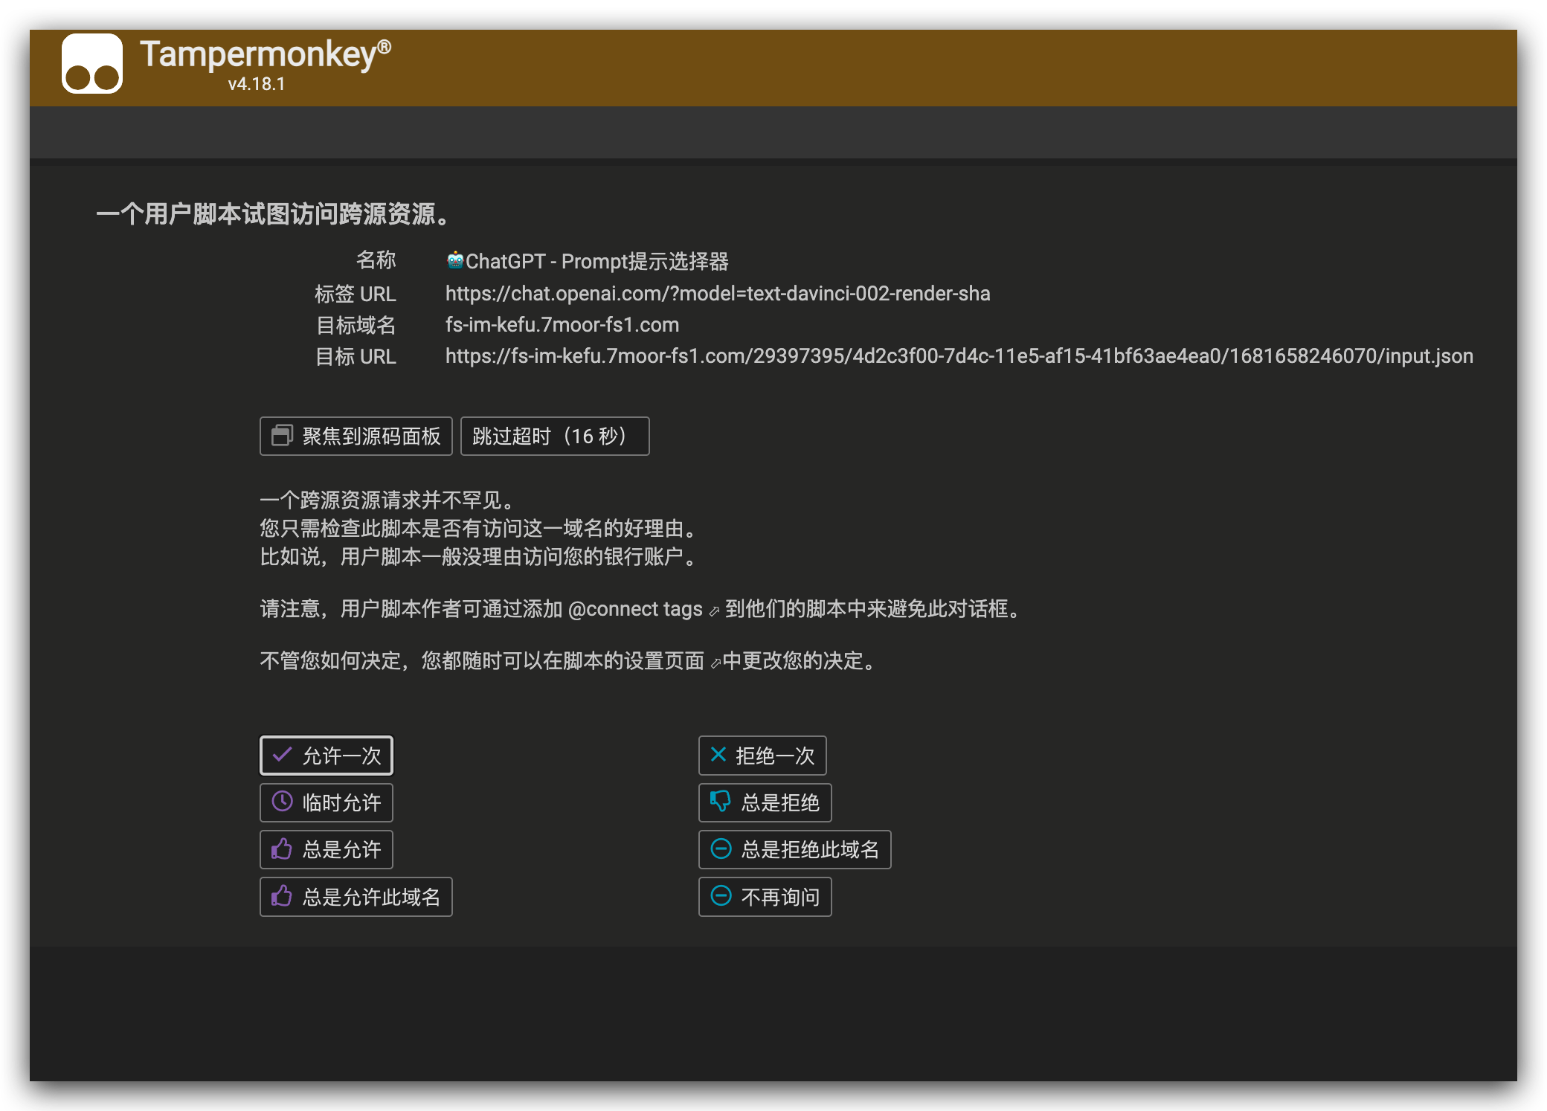Click 总是允许 always allow button
Viewport: 1547px width, 1111px height.
click(x=327, y=849)
